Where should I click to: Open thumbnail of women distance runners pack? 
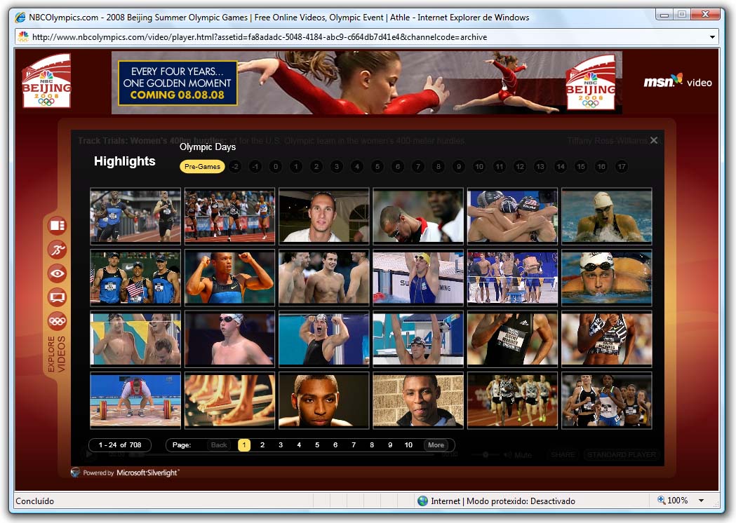click(607, 400)
